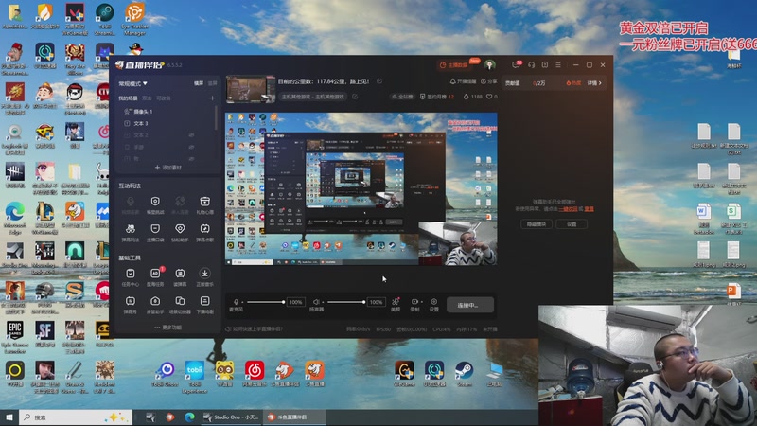
Task: Click the 全站榜 ranking pill
Action: point(403,97)
